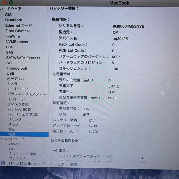
Task: Click cycle count value 335
Action: click(86, 109)
